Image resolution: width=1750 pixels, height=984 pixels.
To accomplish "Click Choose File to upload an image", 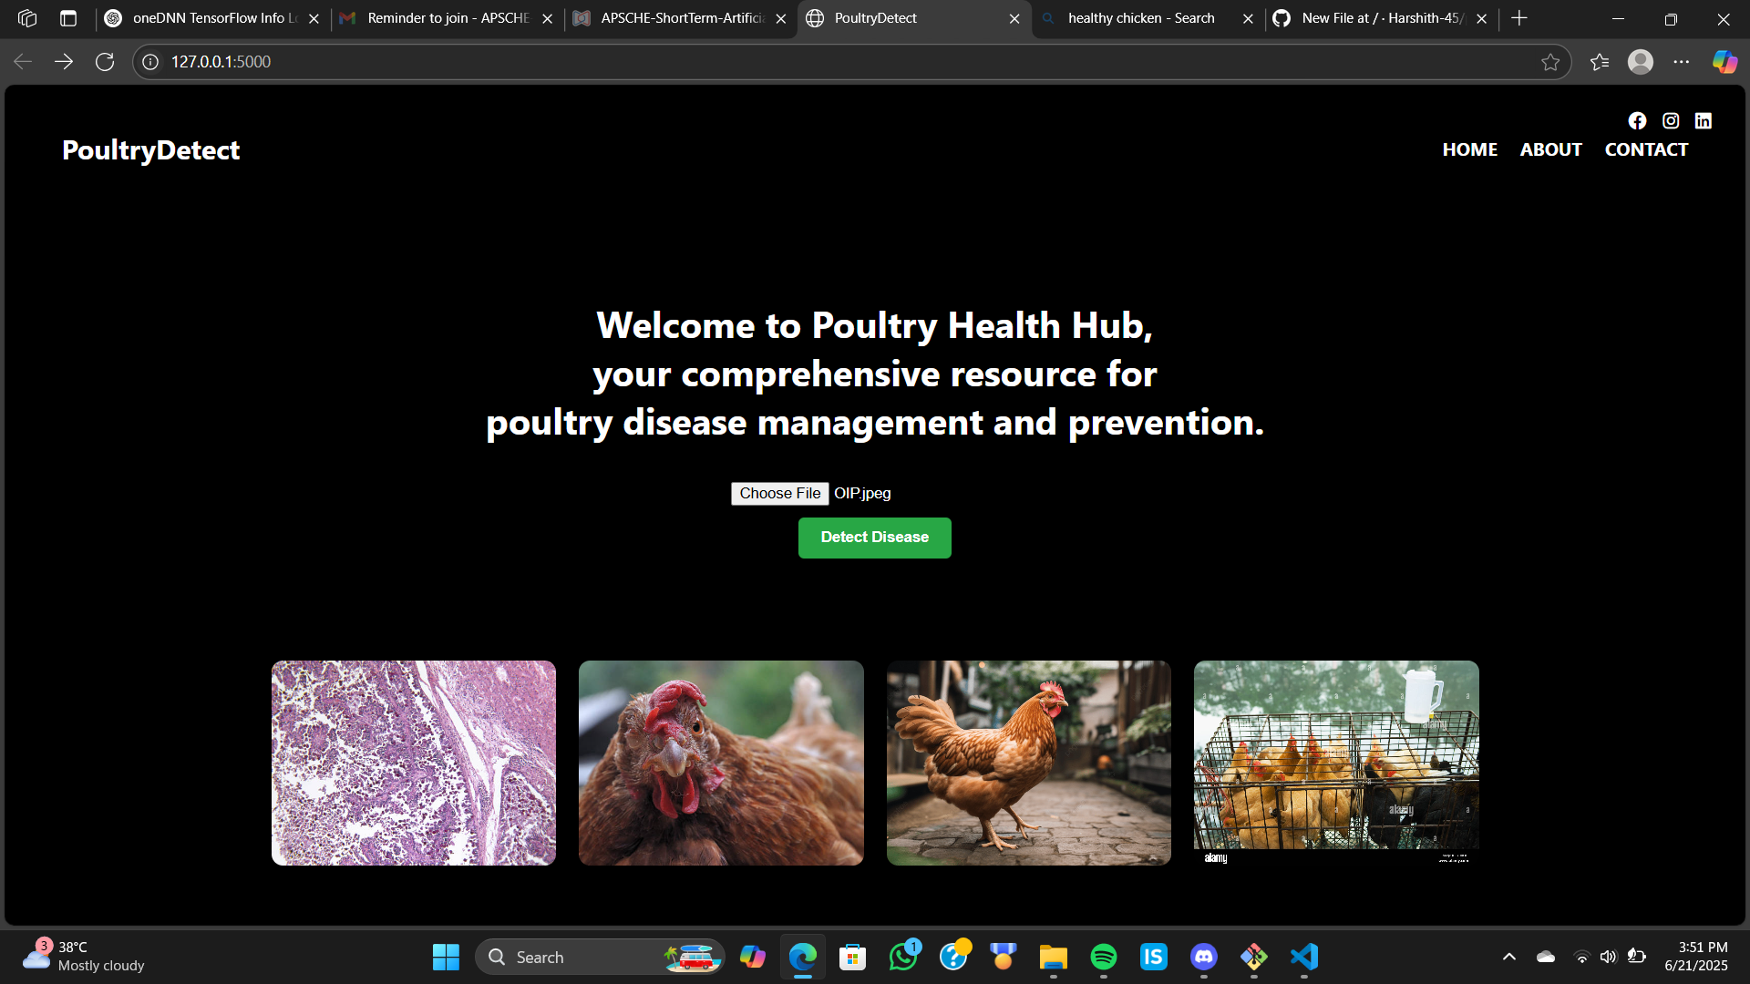I will tap(779, 493).
